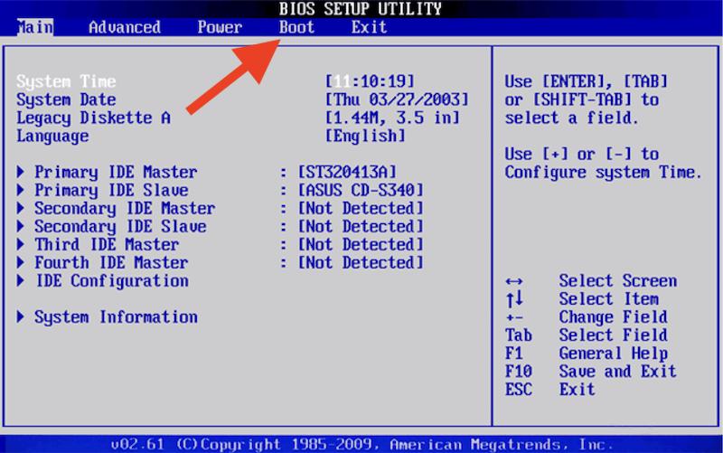Image resolution: width=723 pixels, height=453 pixels.
Task: Open the Advanced tab
Action: 125,27
